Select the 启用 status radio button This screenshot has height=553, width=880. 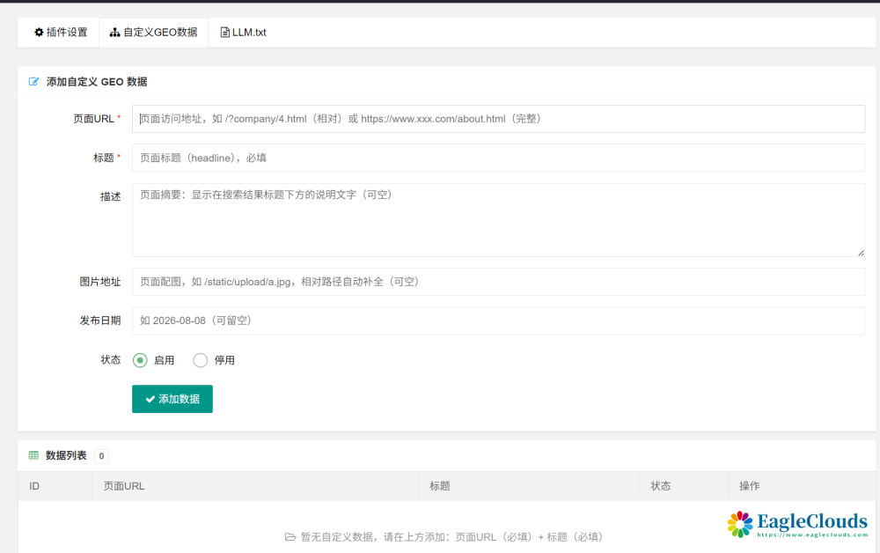pos(140,360)
